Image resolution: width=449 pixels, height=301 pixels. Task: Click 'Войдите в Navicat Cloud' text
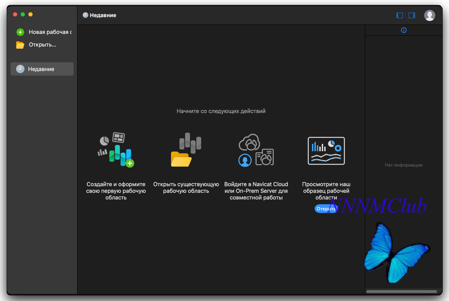[x=256, y=184]
